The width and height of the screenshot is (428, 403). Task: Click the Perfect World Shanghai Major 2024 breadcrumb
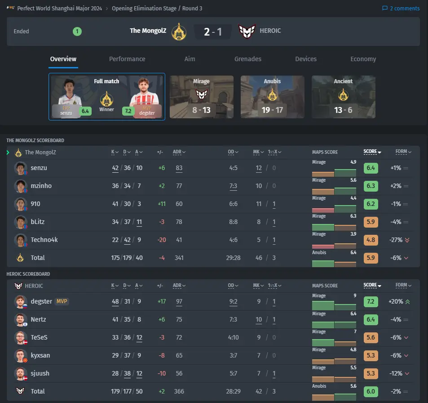click(59, 8)
